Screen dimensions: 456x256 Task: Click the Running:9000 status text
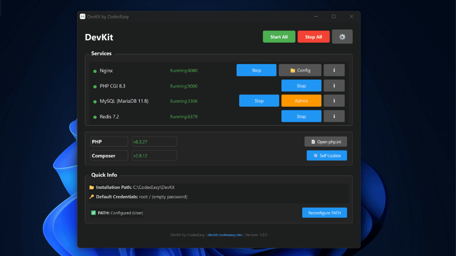coord(184,86)
